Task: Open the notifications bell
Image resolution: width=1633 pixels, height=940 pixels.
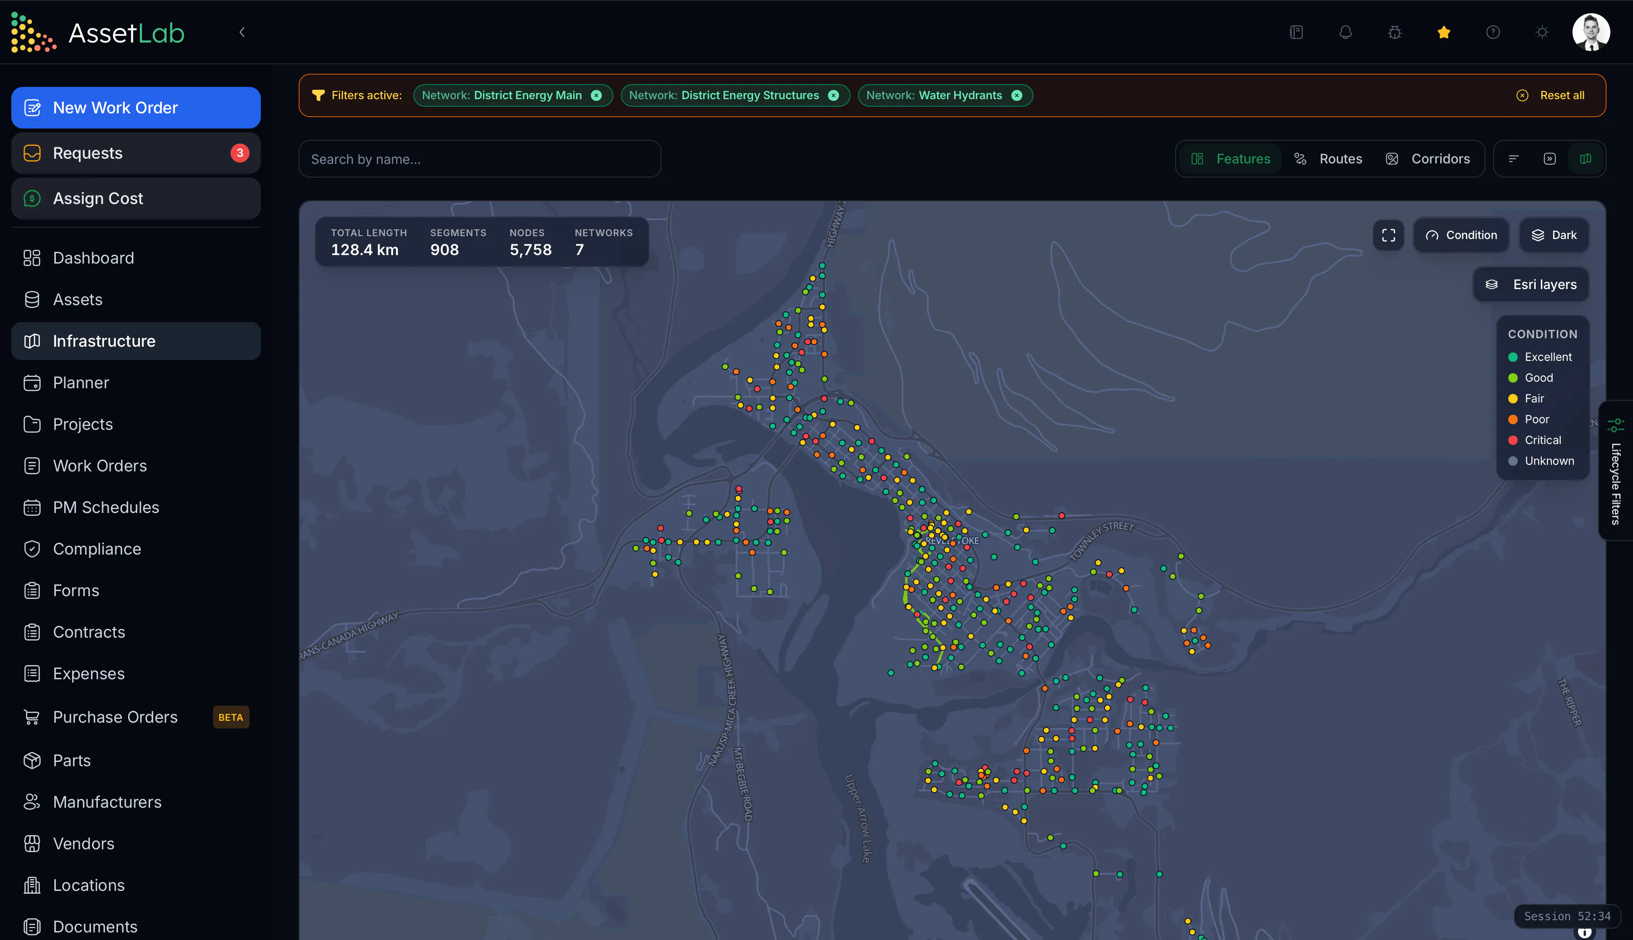Action: pyautogui.click(x=1345, y=32)
